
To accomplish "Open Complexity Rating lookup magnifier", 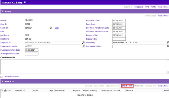I will pyautogui.click(x=168, y=46).
